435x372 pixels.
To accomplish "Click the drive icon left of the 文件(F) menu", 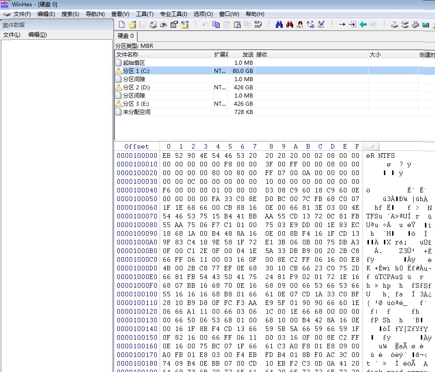I will 7,14.
